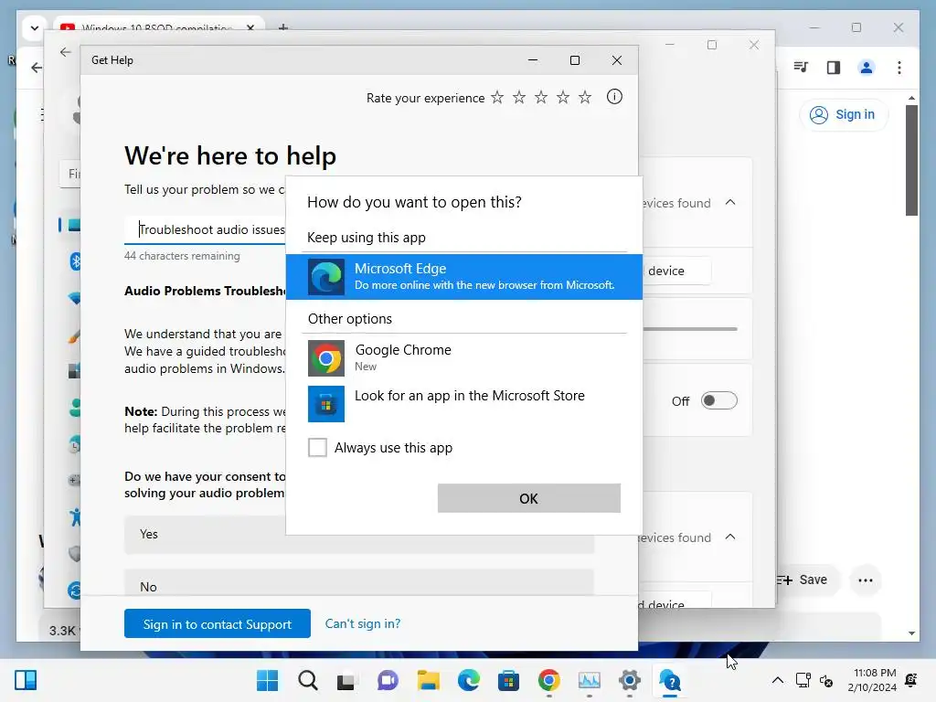
Task: Click the Sign in button in Chrome
Action: 844,114
